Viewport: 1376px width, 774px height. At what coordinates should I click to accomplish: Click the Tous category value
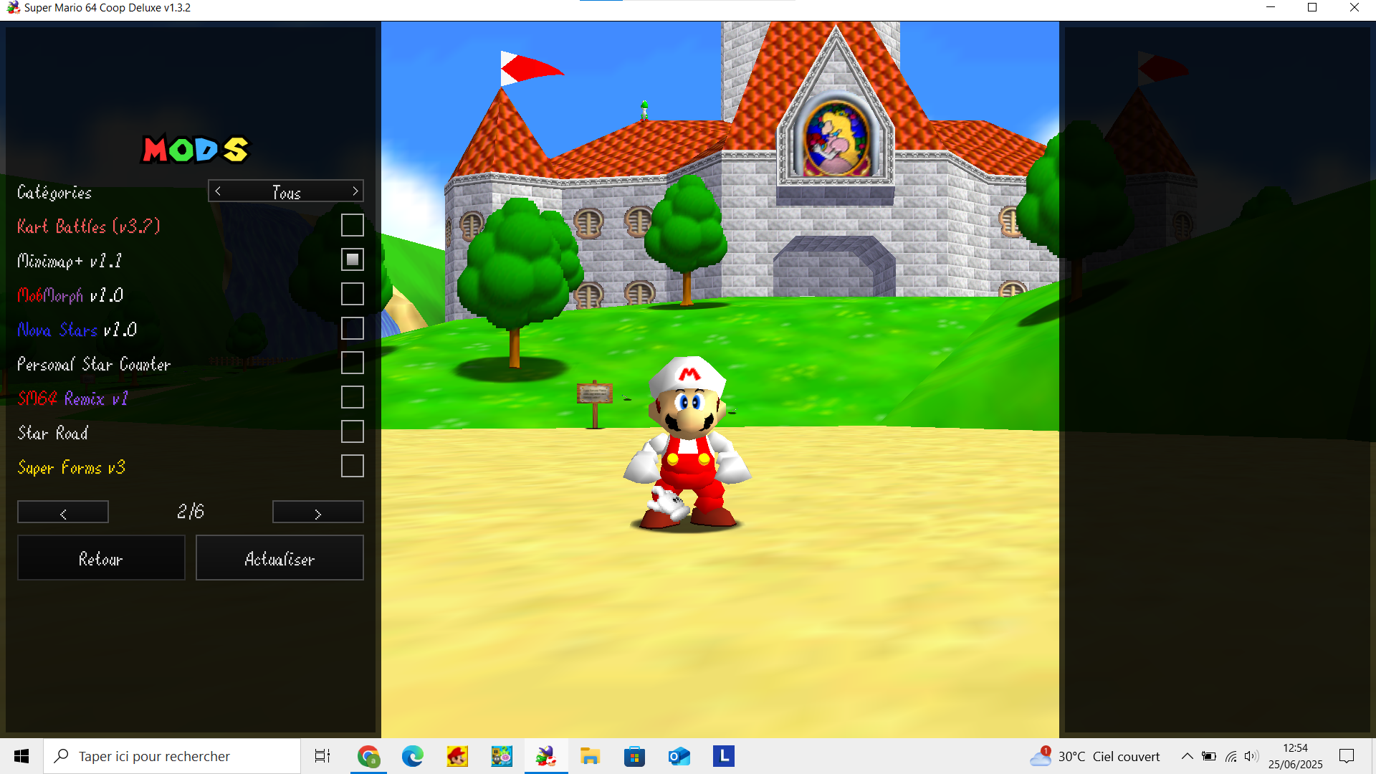click(286, 192)
